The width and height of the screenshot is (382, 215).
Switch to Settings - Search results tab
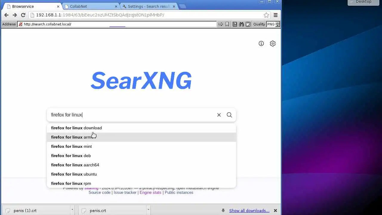(148, 6)
